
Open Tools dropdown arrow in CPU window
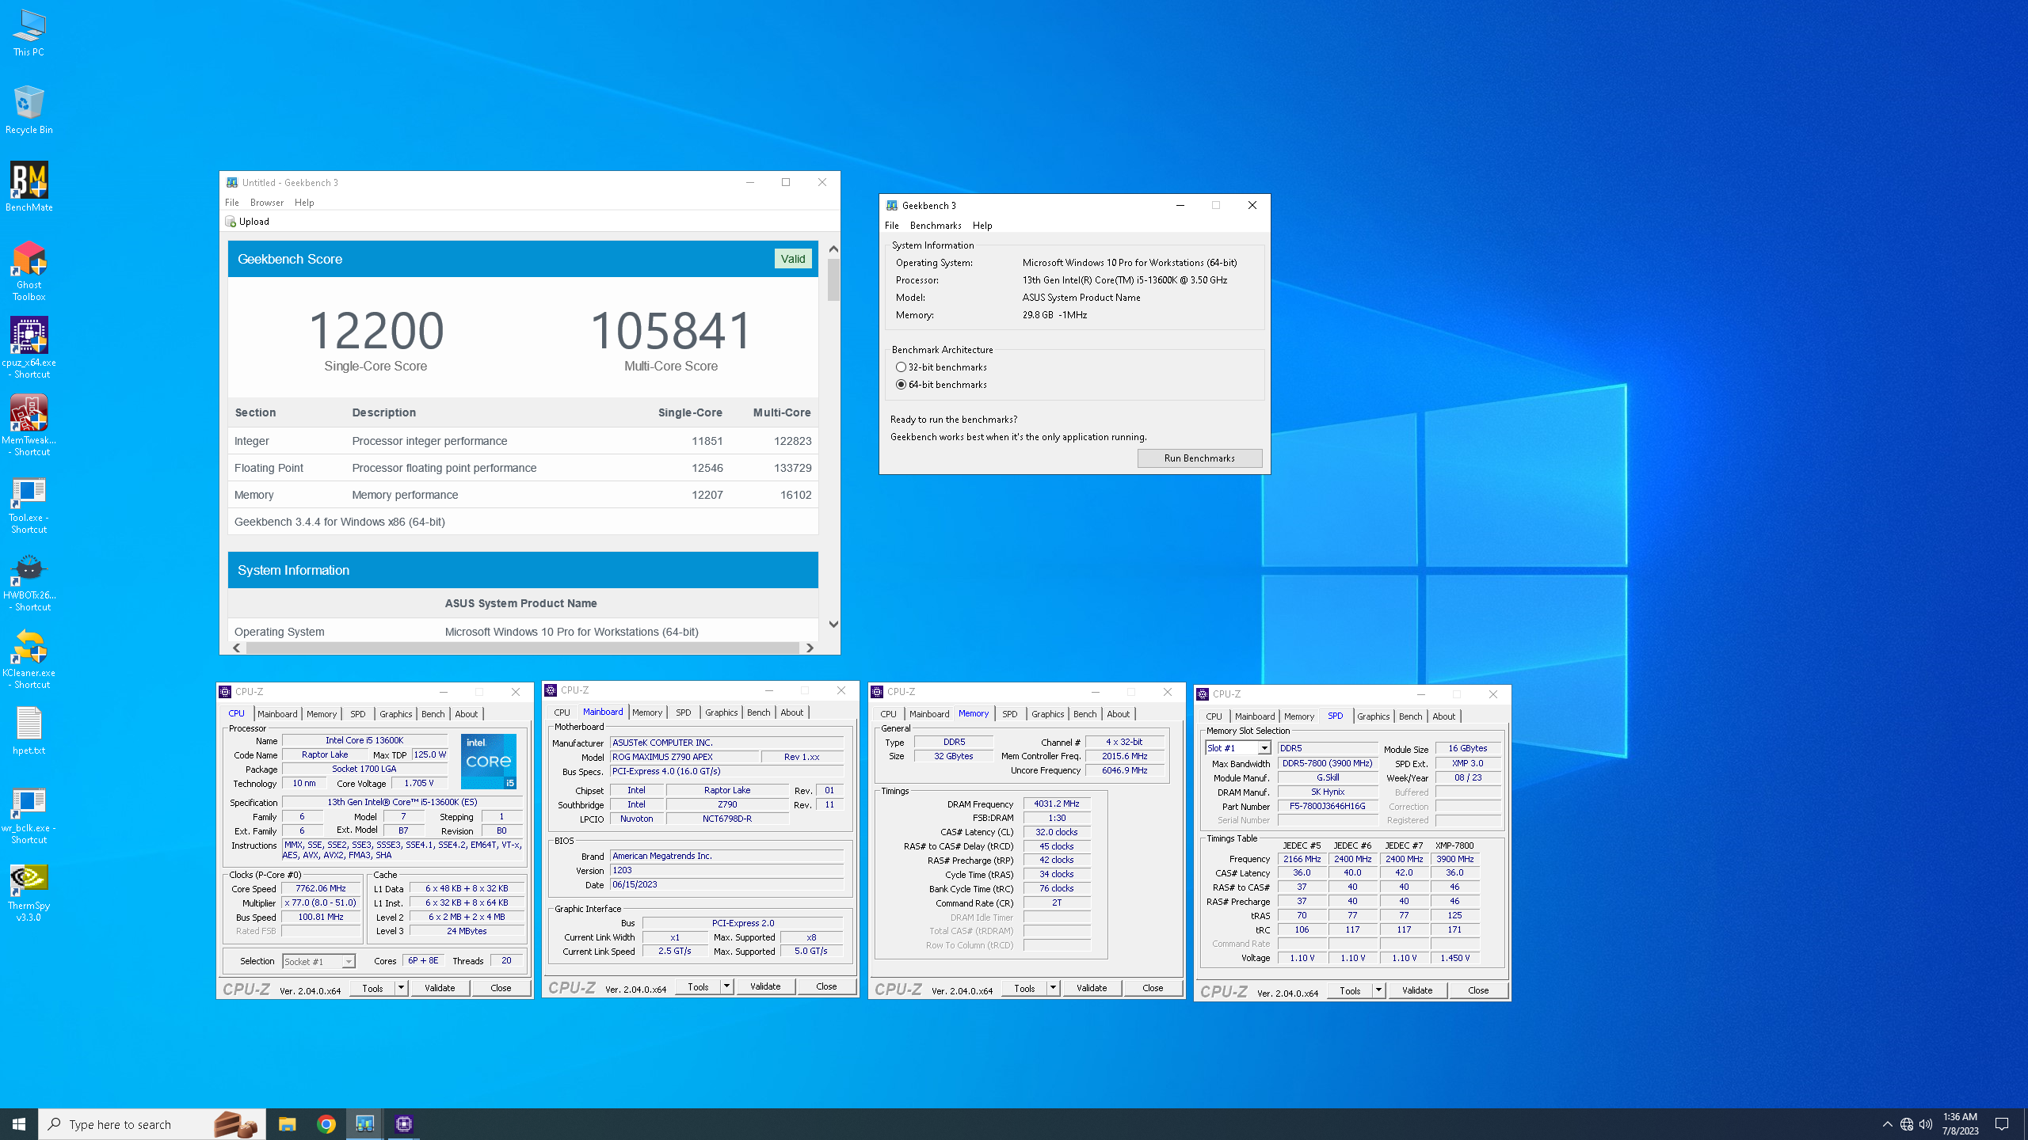(401, 988)
